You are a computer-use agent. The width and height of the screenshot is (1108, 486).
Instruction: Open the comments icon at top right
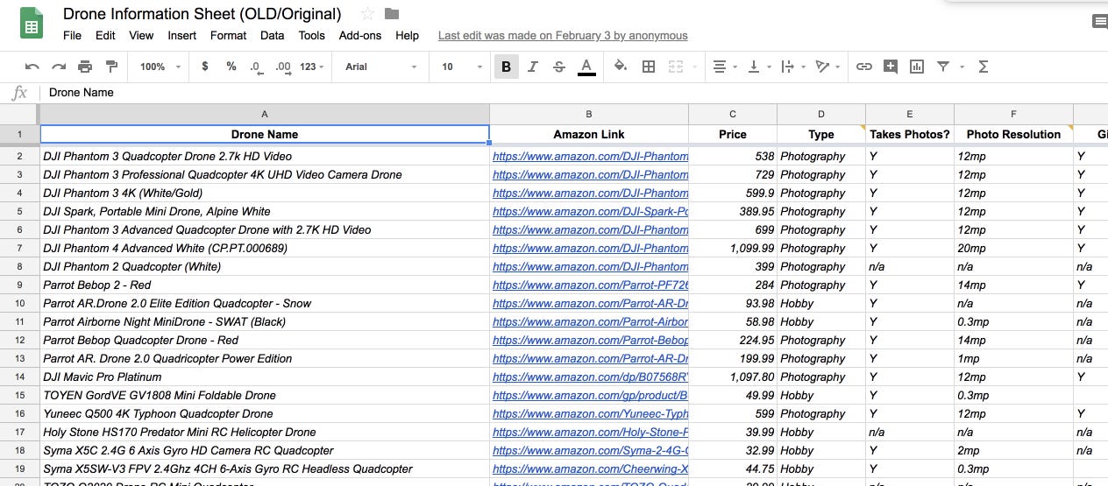click(1099, 23)
